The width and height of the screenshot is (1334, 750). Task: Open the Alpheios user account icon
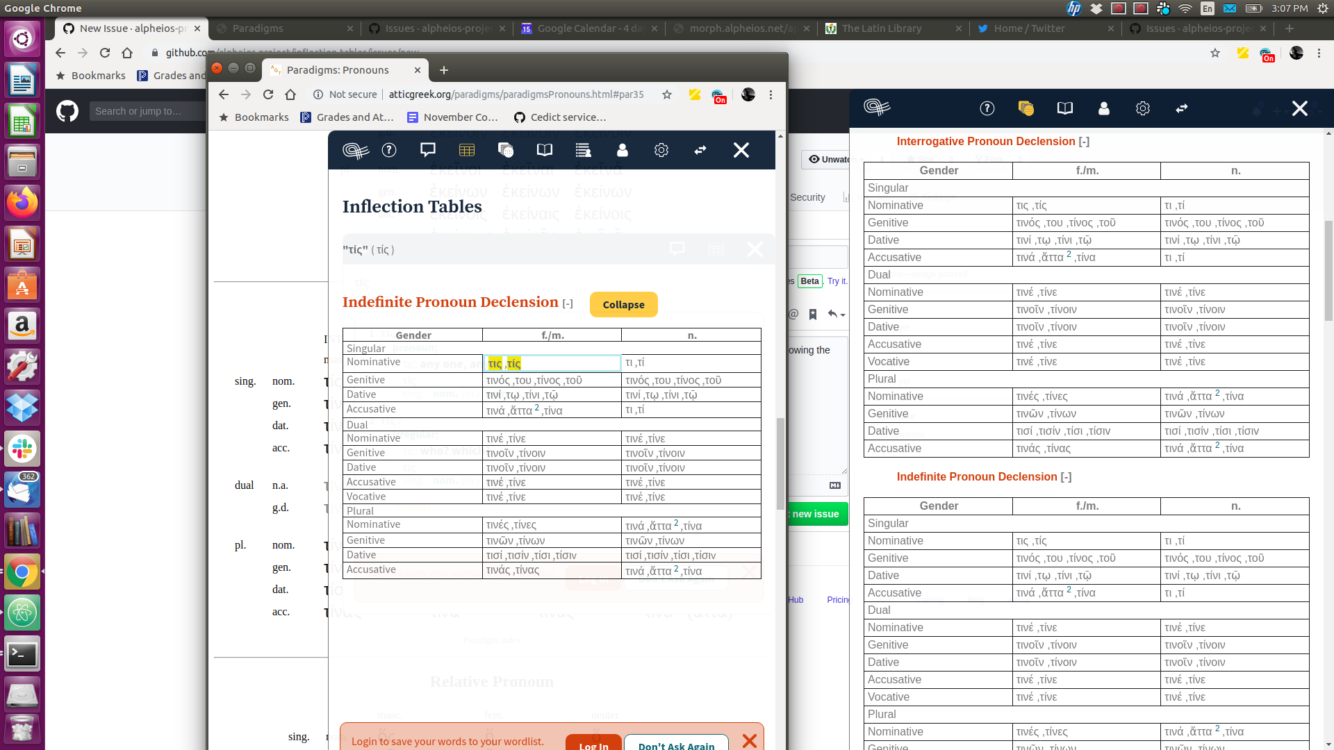coord(622,150)
